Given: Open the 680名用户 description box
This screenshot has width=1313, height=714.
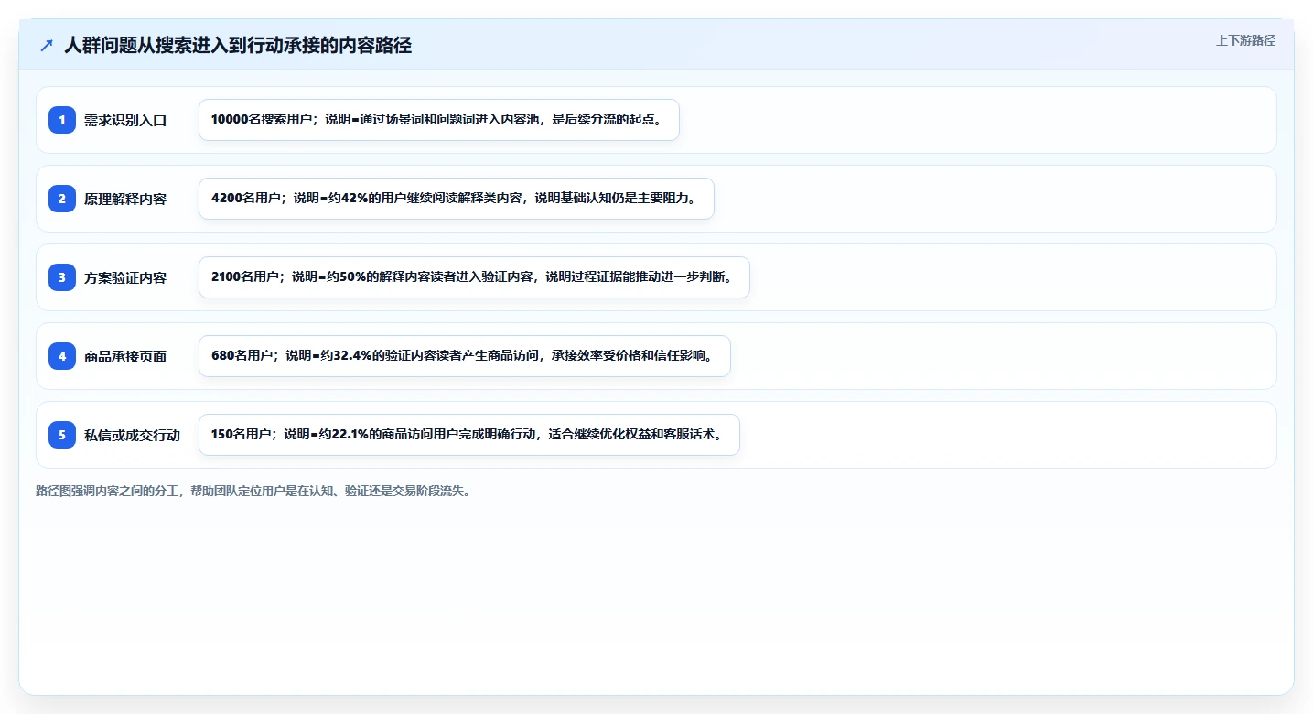Looking at the screenshot, I should [x=465, y=356].
